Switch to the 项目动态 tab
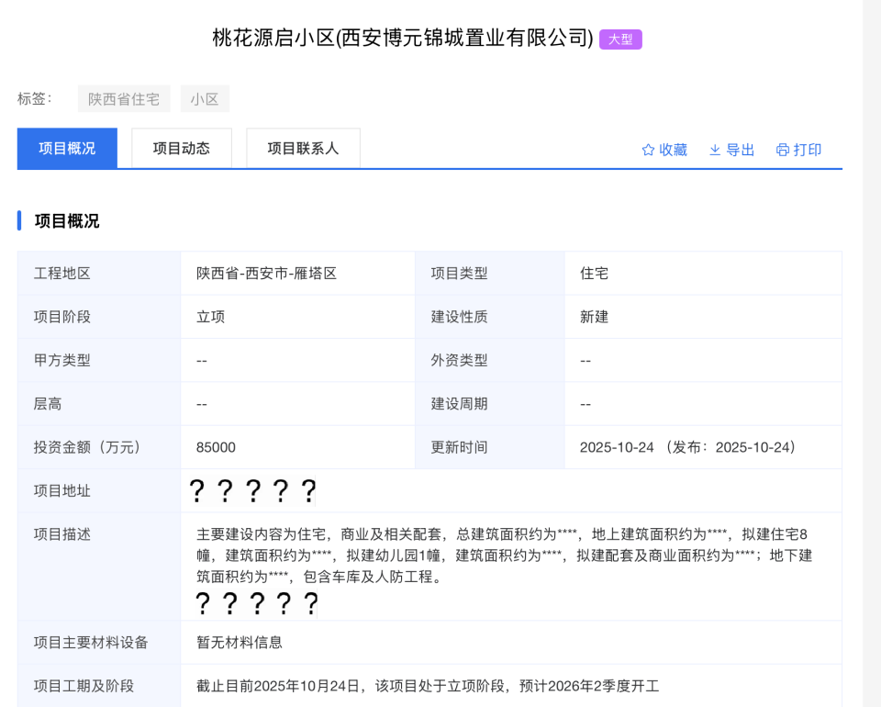This screenshot has height=707, width=881. click(x=181, y=148)
